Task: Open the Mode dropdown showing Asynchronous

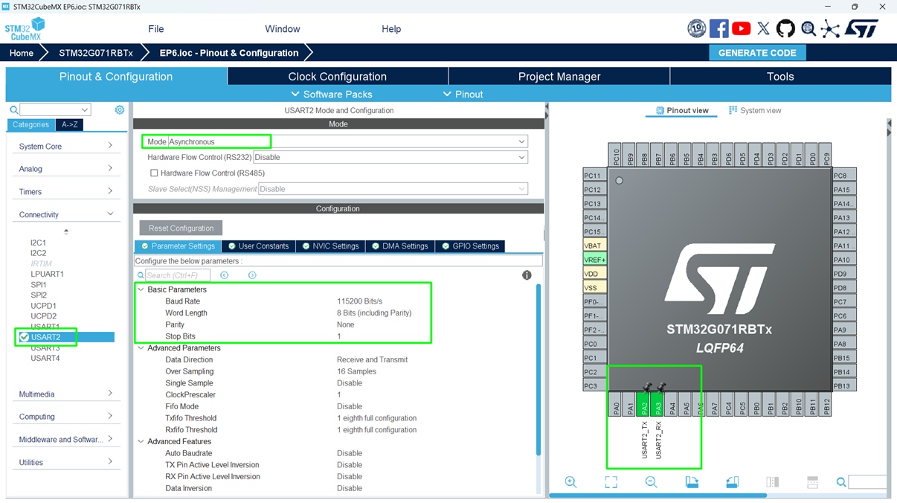Action: [521, 141]
